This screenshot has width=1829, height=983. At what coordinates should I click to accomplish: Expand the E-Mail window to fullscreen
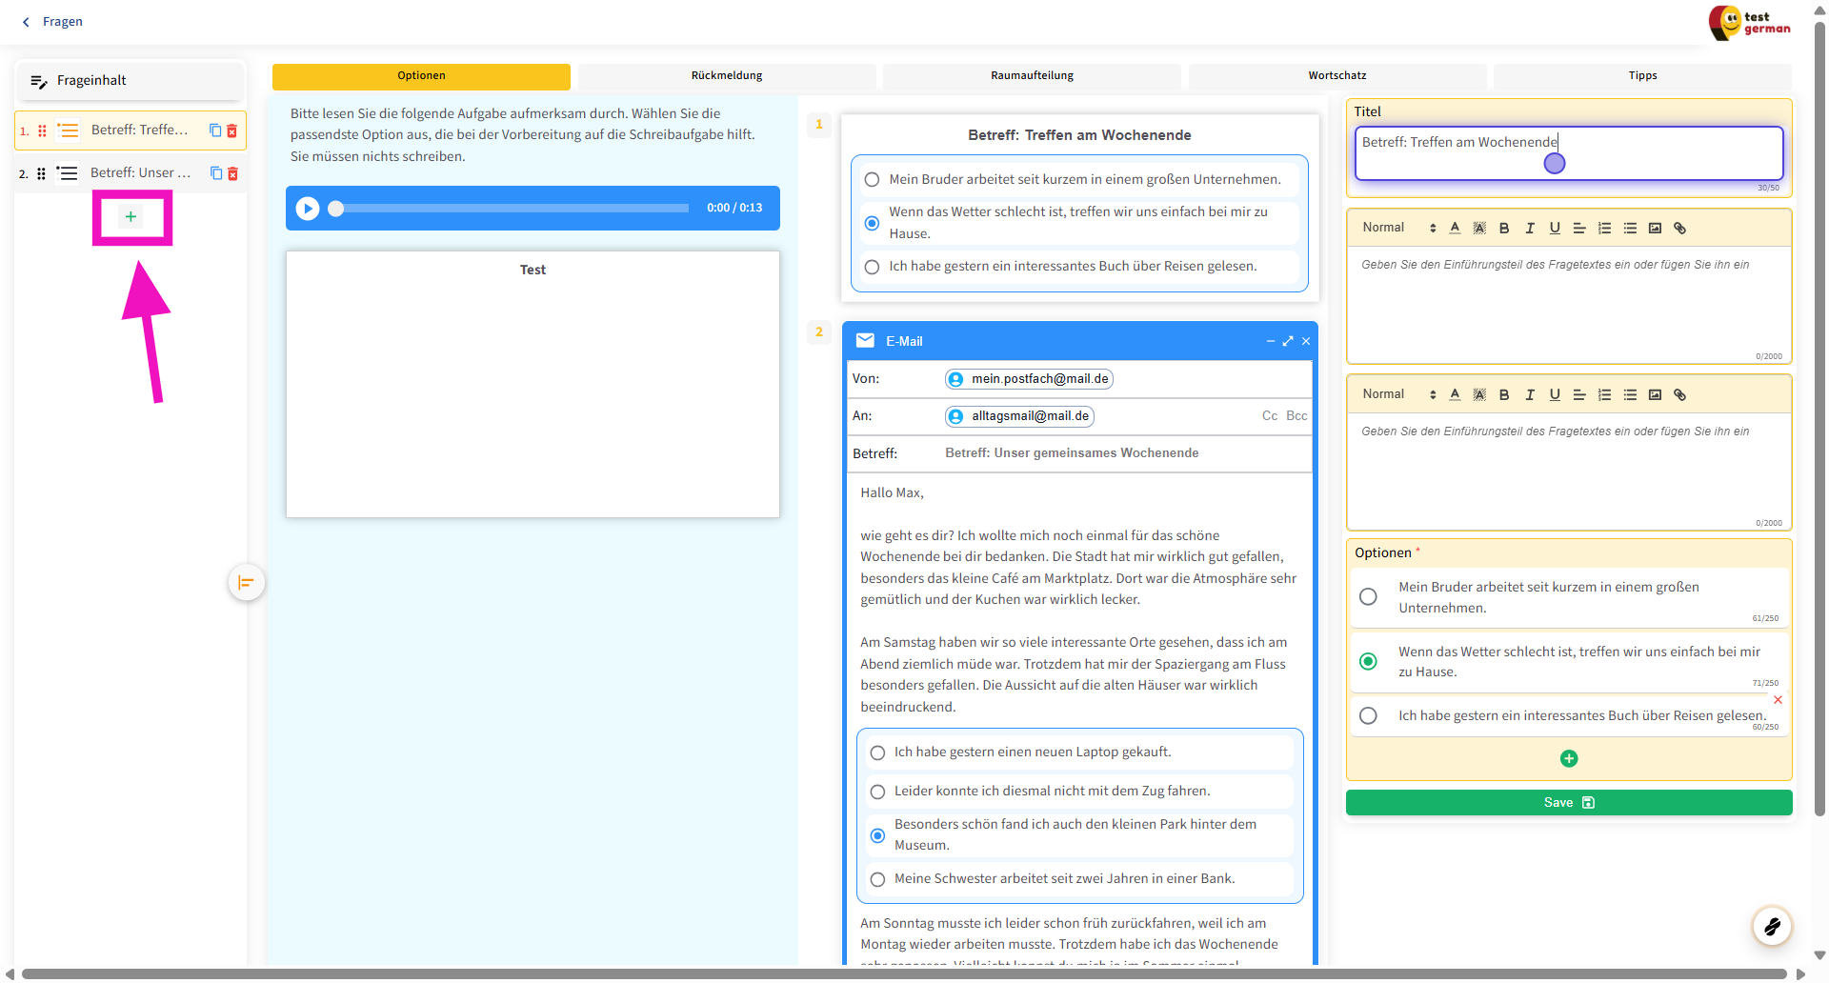pos(1287,341)
